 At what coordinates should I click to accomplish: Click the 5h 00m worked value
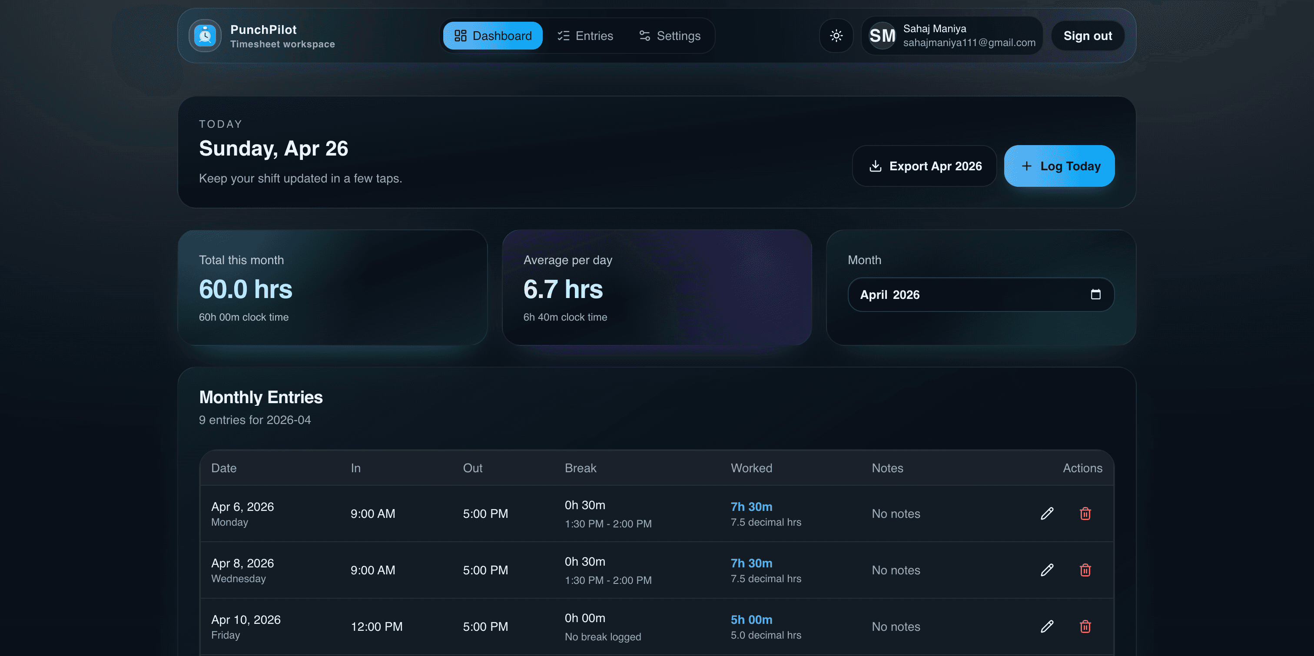point(751,620)
